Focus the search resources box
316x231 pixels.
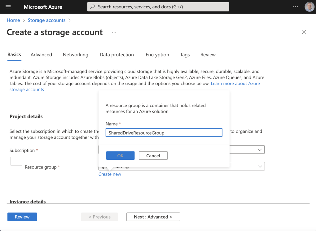161,7
